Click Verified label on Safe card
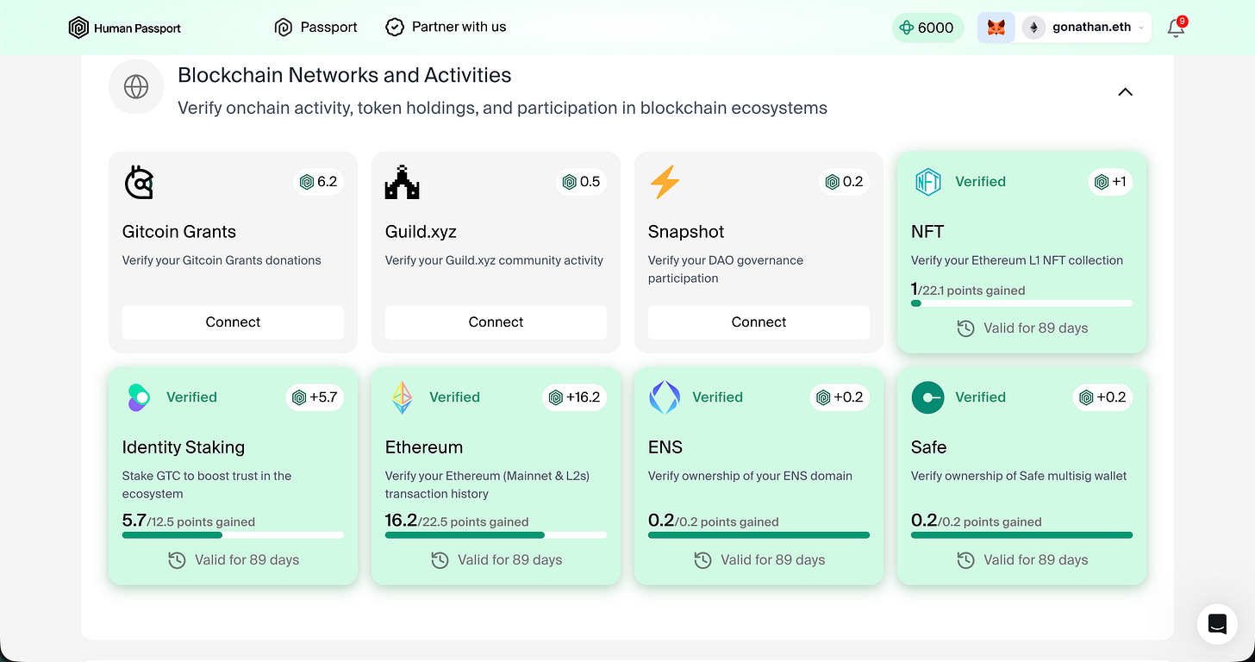 click(980, 397)
